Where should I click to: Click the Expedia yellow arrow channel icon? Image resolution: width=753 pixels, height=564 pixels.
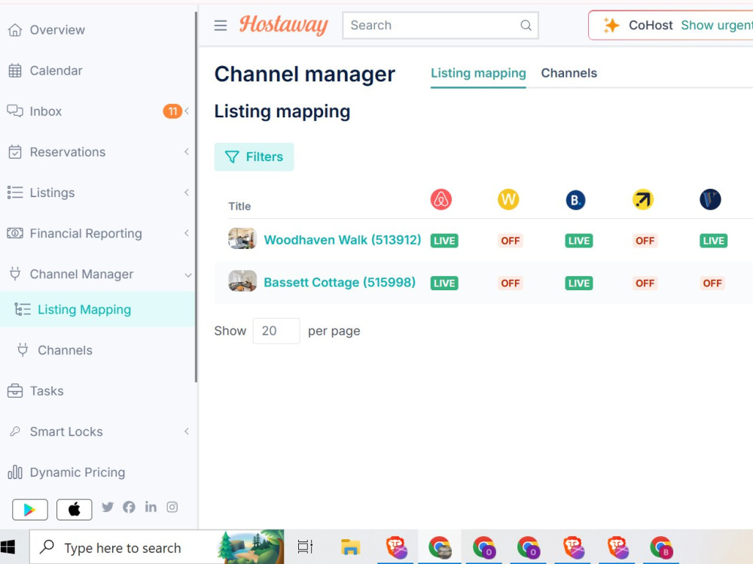[643, 199]
